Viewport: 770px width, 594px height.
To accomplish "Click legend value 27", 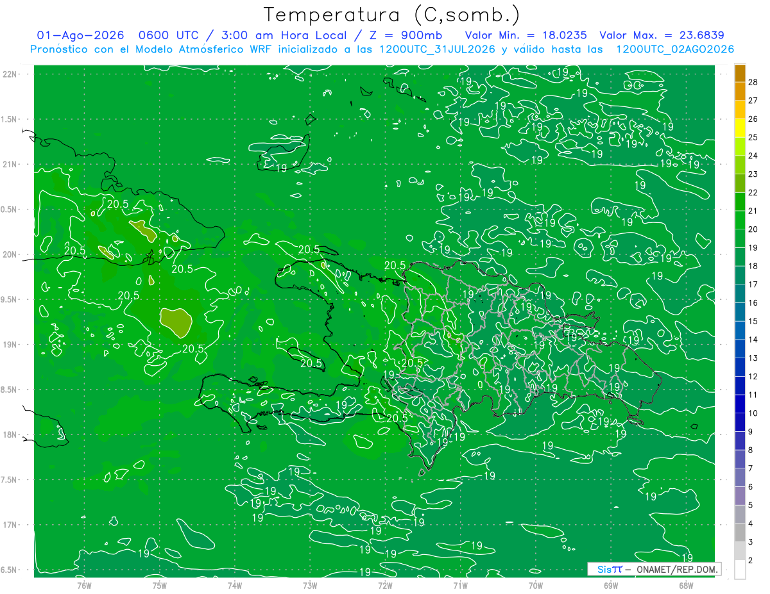I will [753, 101].
